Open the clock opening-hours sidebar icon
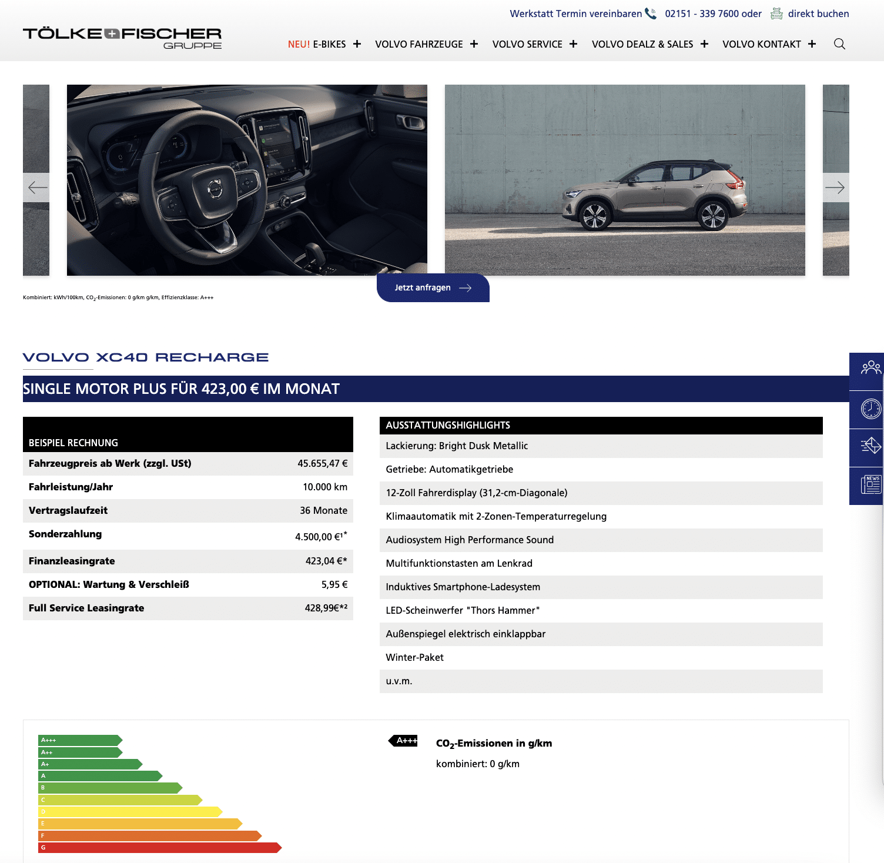This screenshot has width=884, height=863. point(871,409)
